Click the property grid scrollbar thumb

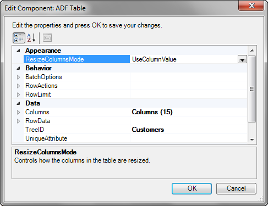pos(252,89)
